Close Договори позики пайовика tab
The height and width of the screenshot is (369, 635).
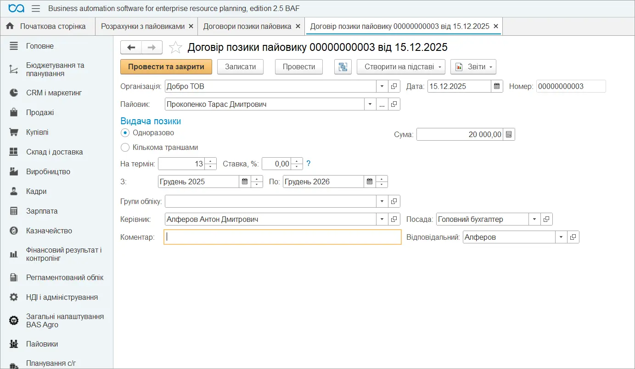coord(298,27)
